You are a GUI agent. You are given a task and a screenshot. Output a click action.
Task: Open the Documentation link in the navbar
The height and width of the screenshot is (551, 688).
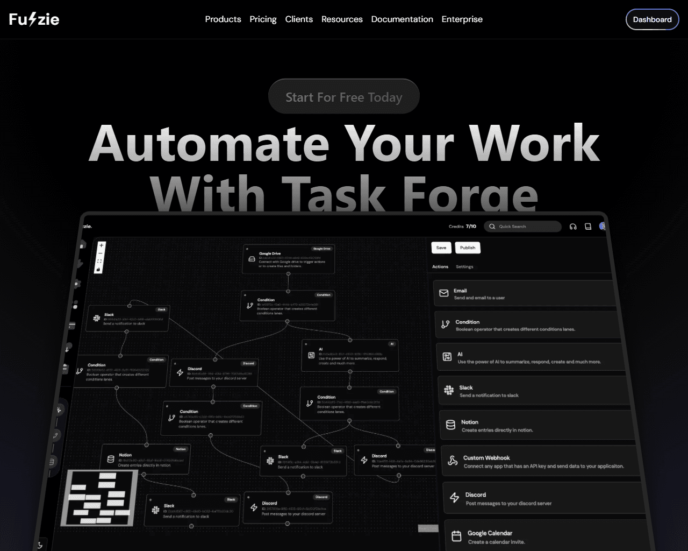402,19
